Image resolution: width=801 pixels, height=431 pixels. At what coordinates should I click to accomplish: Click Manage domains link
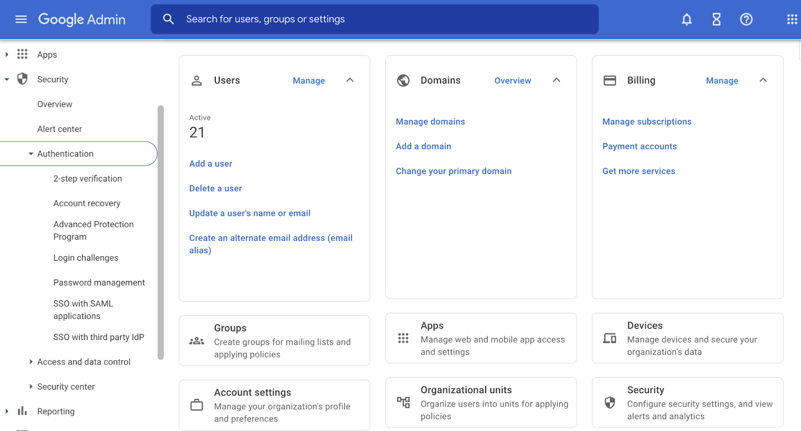(431, 121)
